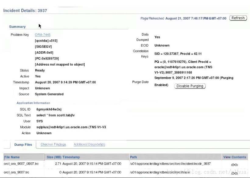Click the SQL ID value 8gmyvkh84w3xj
Viewport: 250px width, 178px height.
(x=49, y=109)
